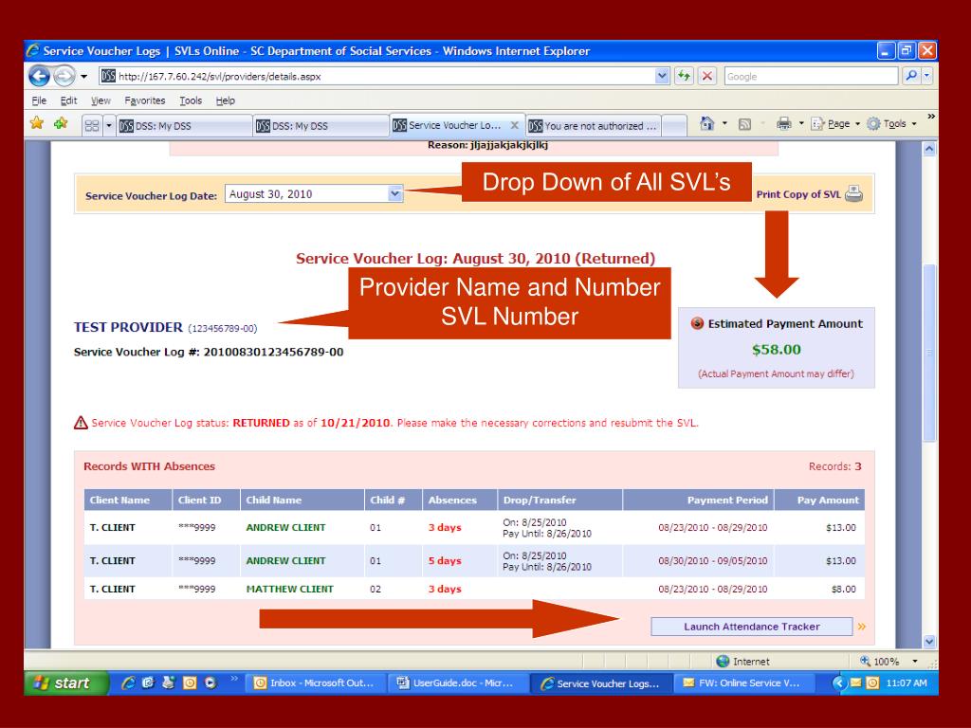
Task: Open the View menu
Action: pyautogui.click(x=101, y=100)
